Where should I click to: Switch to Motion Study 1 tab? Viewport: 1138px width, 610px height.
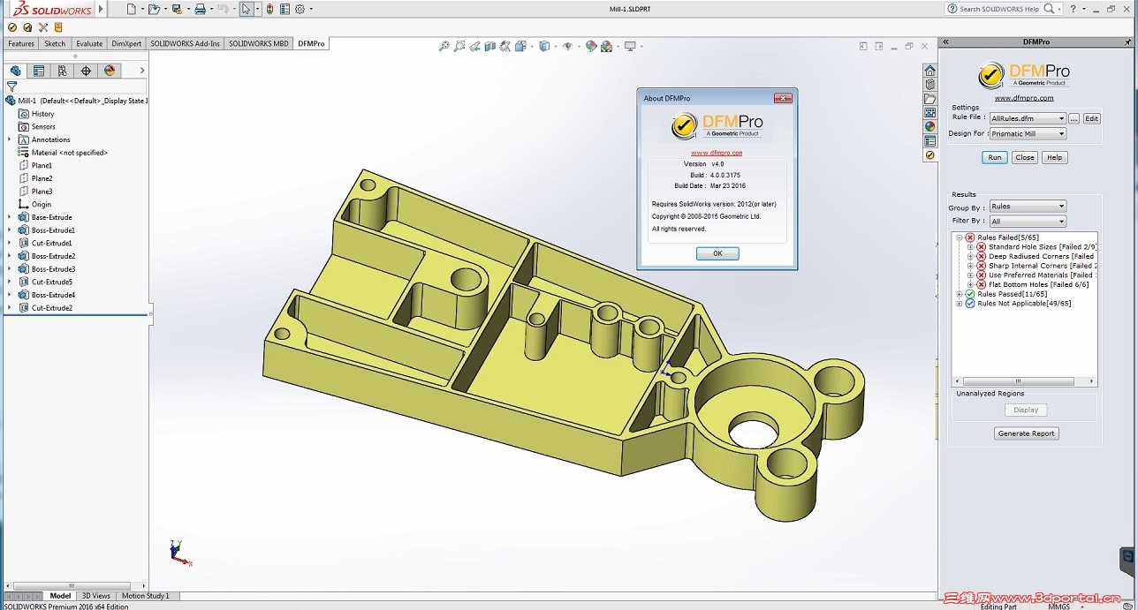[x=145, y=596]
